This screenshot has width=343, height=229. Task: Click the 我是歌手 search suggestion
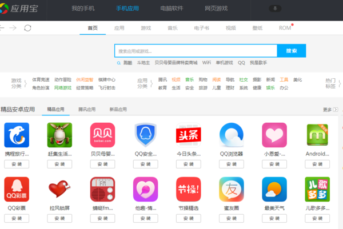(x=258, y=63)
